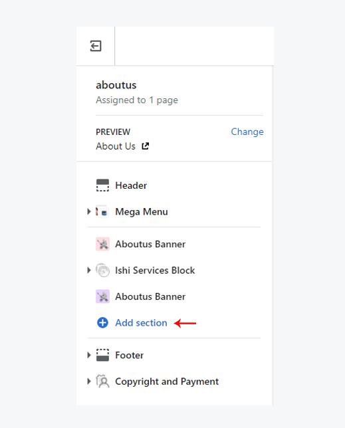
Task: Select the first Aboutus Banner section
Action: click(x=174, y=244)
